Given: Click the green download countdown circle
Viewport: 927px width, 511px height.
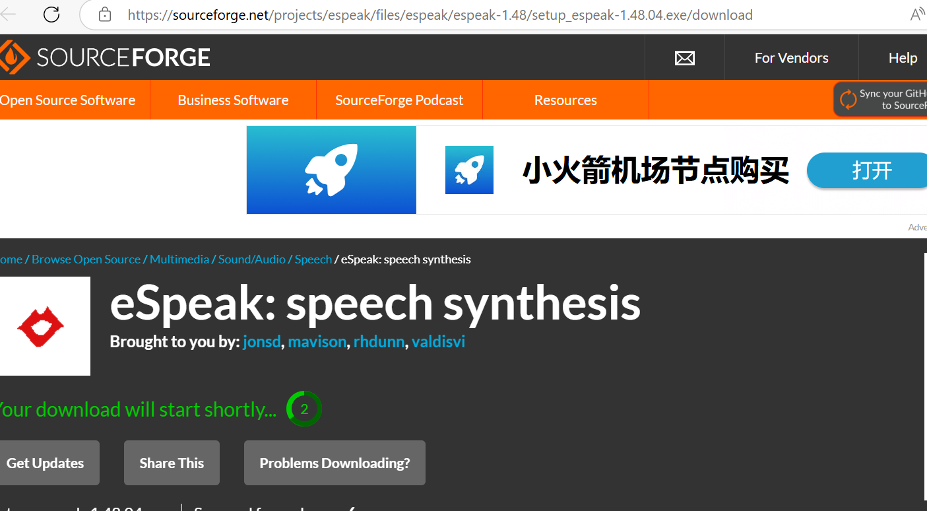Looking at the screenshot, I should pyautogui.click(x=304, y=409).
